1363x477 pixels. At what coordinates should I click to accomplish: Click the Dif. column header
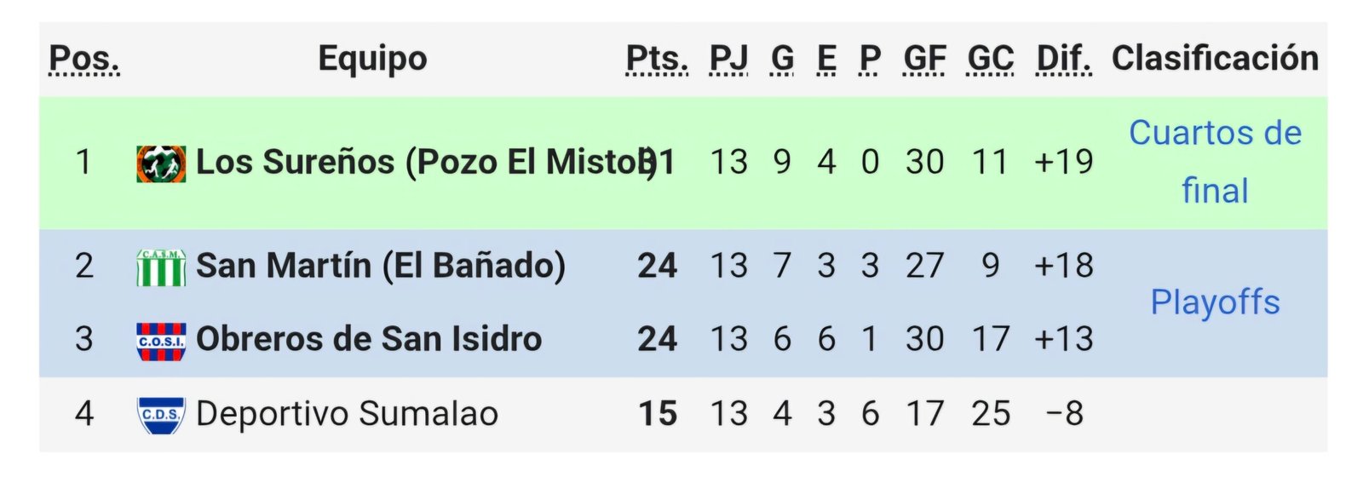[x=1064, y=59]
